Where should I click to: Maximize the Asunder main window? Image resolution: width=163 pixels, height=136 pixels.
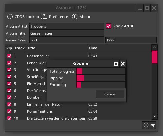(x=147, y=8)
